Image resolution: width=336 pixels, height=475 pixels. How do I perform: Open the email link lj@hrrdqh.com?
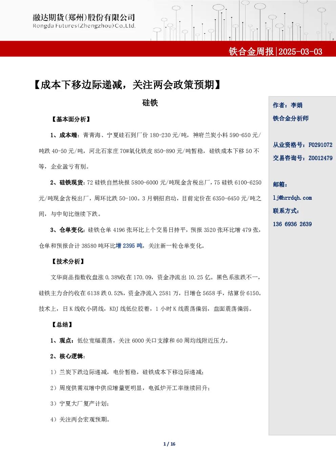(292, 198)
